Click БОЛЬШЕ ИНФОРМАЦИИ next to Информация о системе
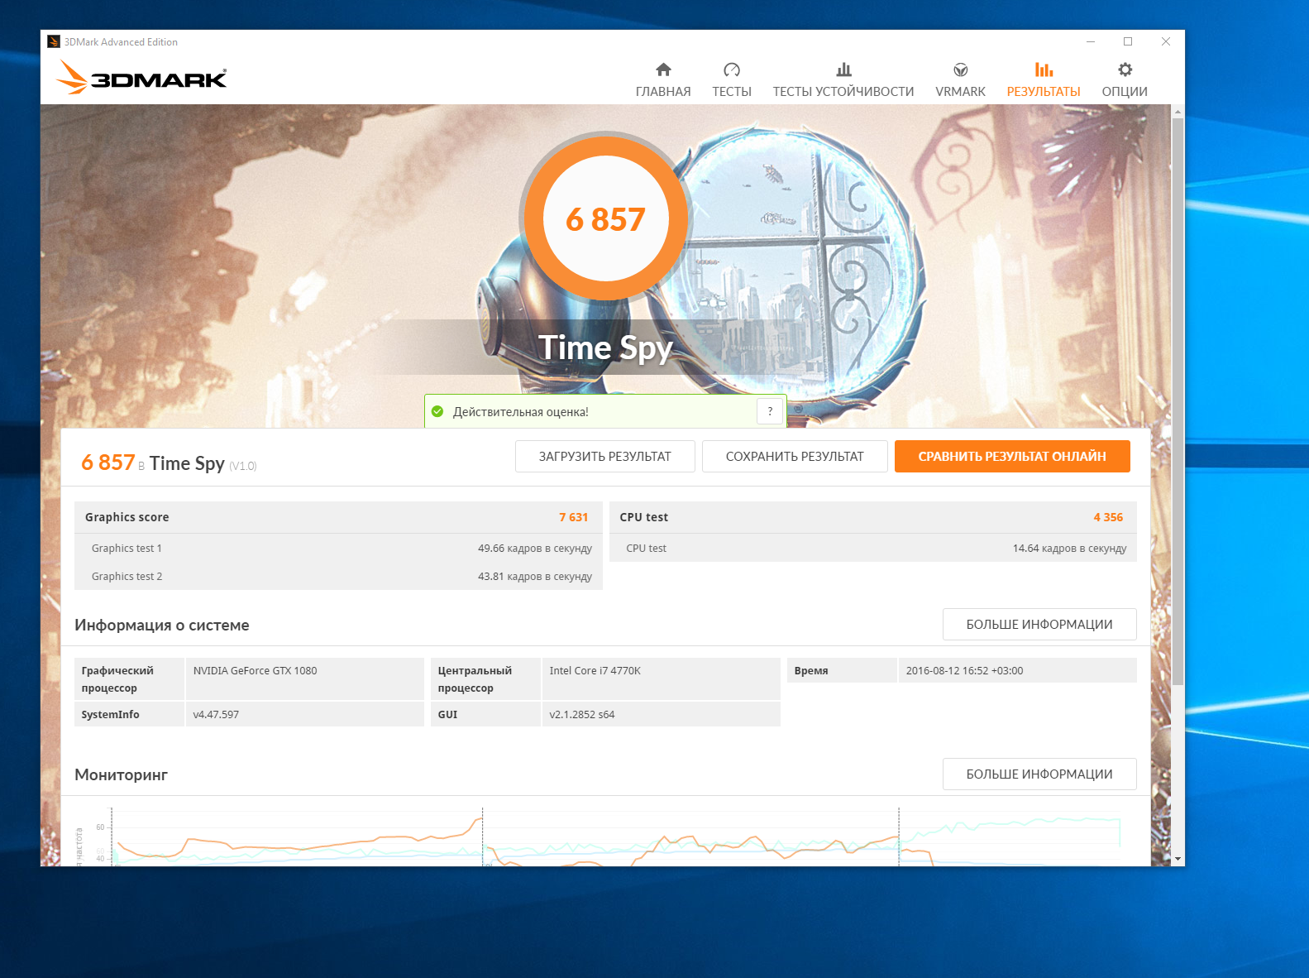This screenshot has height=978, width=1309. point(1039,625)
